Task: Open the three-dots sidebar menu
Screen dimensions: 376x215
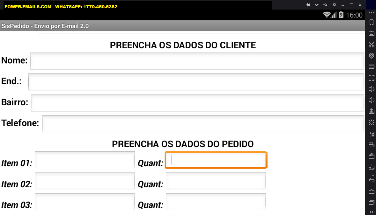Action: coord(372,13)
